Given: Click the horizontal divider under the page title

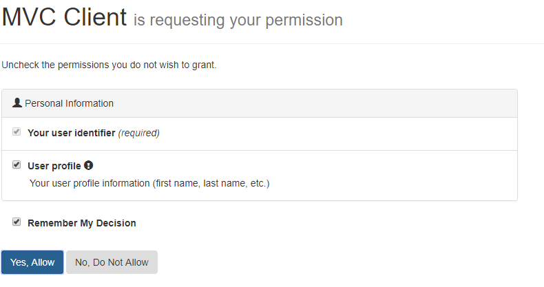Looking at the screenshot, I should click(272, 43).
